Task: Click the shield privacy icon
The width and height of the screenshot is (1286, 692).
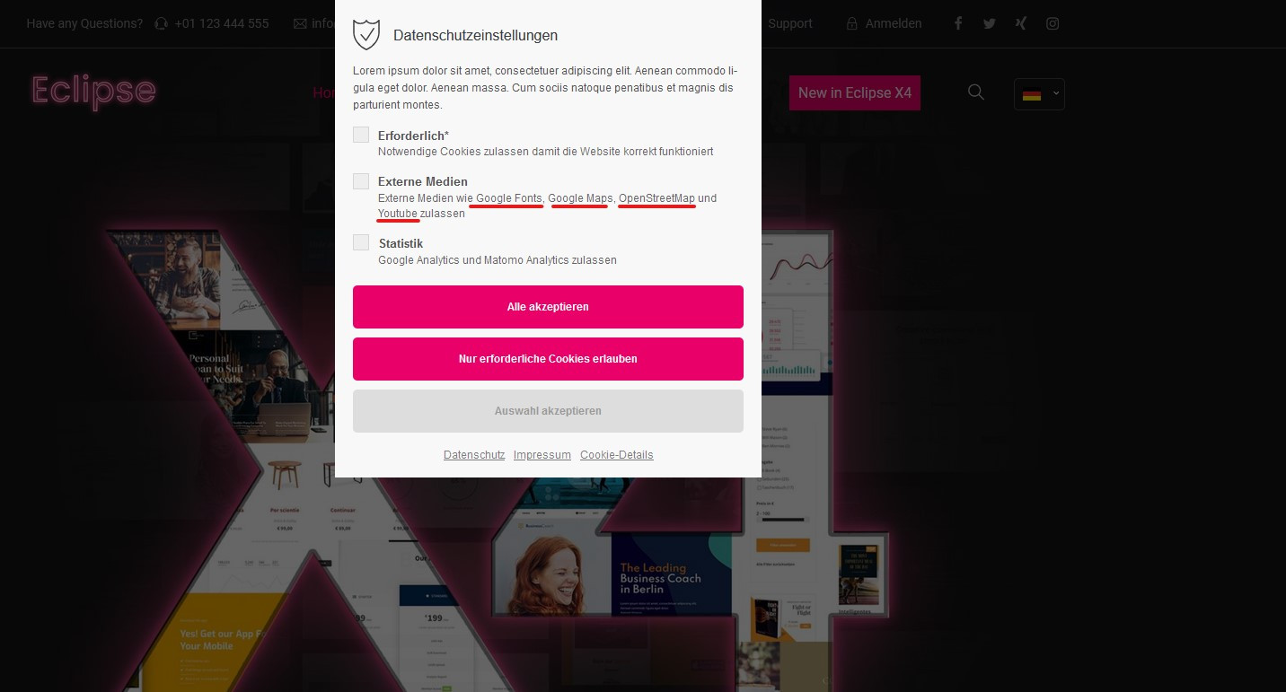Action: coord(366,34)
